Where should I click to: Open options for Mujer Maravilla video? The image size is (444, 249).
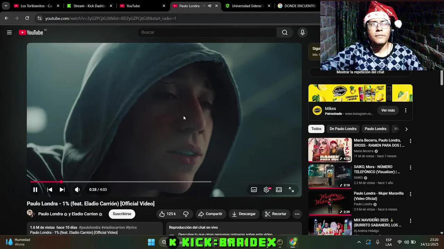point(410,194)
